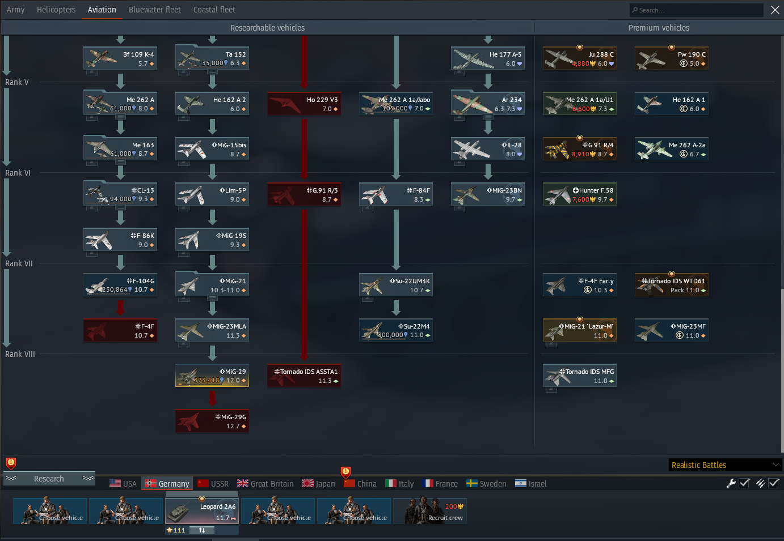The height and width of the screenshot is (541, 784).
Task: Click the first Choose vehicle crew slot
Action: click(50, 511)
